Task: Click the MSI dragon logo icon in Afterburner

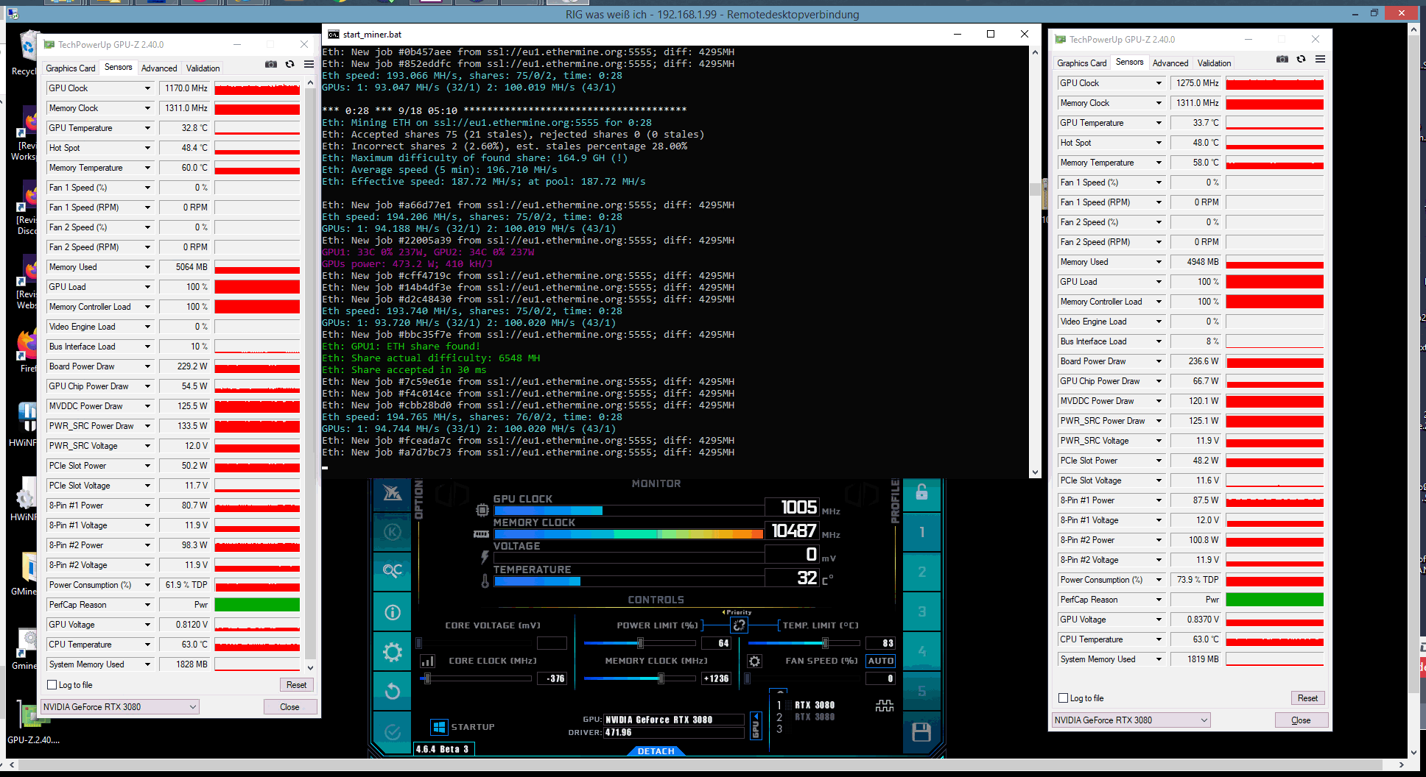Action: click(393, 493)
